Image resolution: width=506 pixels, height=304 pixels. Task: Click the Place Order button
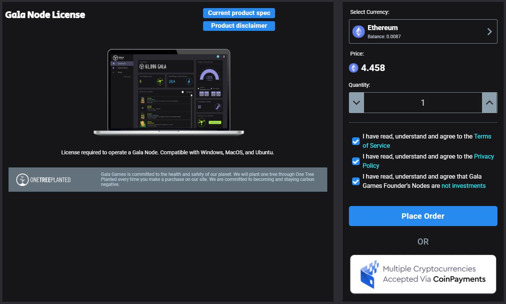[423, 216]
